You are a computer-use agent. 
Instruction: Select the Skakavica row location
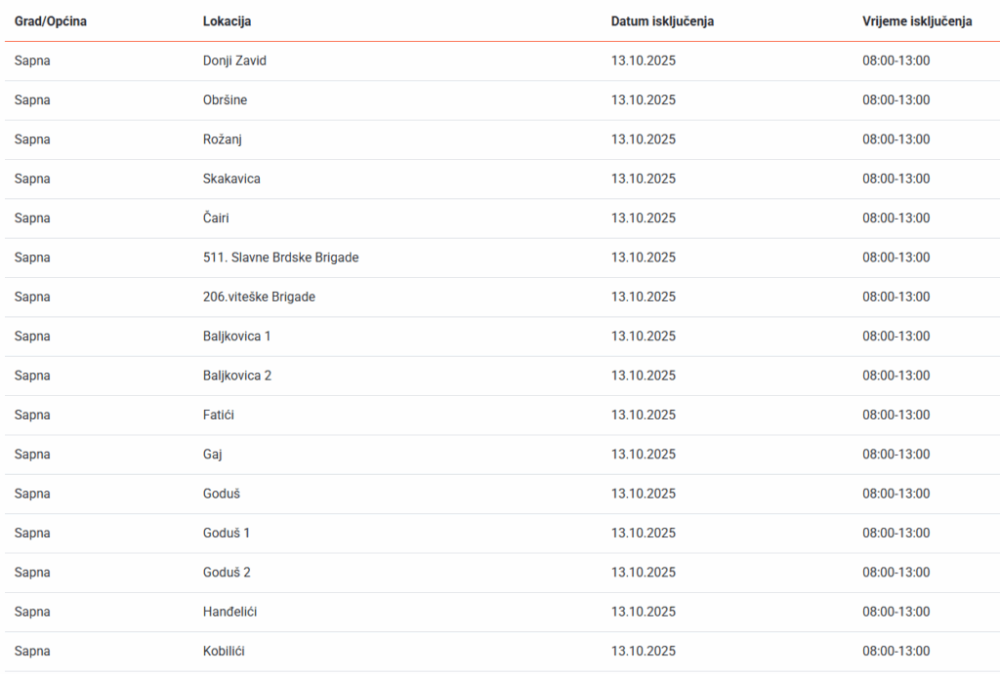231,178
